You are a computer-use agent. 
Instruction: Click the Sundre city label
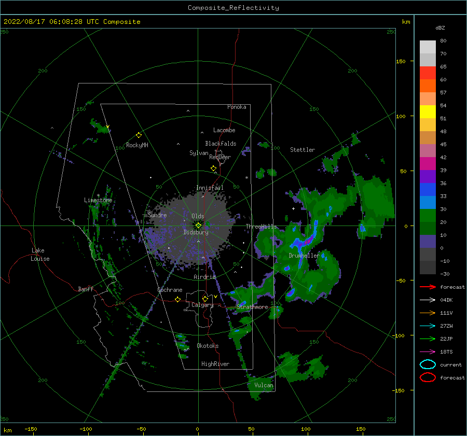tap(157, 215)
